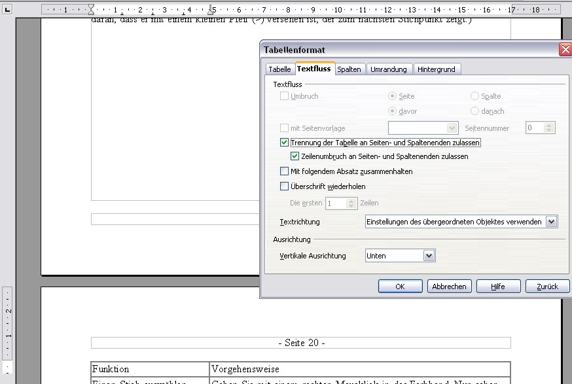
Task: Expand the Textrichtung dropdown
Action: 551,222
